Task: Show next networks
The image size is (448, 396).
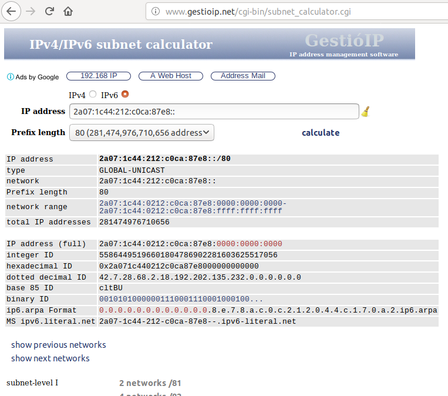Action: [50, 358]
